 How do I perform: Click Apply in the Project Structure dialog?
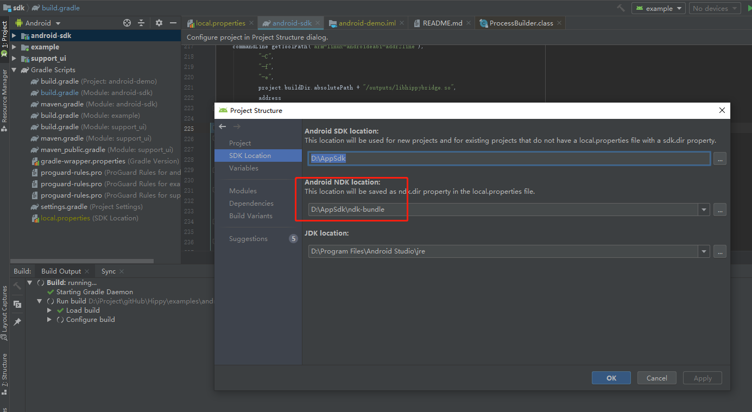pos(702,378)
